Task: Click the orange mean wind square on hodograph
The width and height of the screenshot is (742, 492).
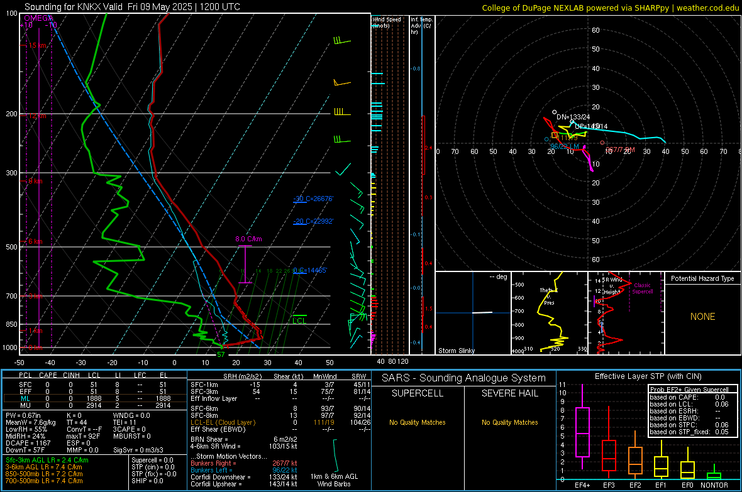Action: [x=555, y=135]
